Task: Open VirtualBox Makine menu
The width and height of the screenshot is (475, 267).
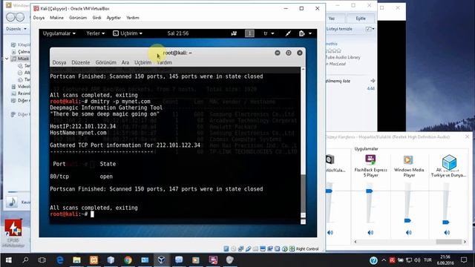Action: click(56, 18)
